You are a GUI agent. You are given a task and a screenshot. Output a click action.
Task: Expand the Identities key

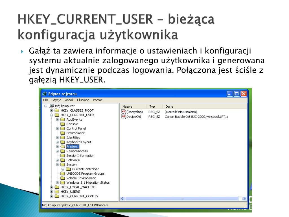pos(57,138)
